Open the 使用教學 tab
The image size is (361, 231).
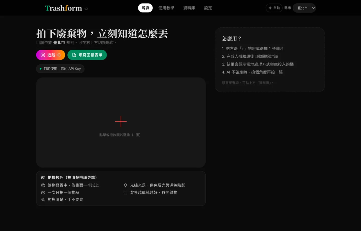click(x=166, y=8)
